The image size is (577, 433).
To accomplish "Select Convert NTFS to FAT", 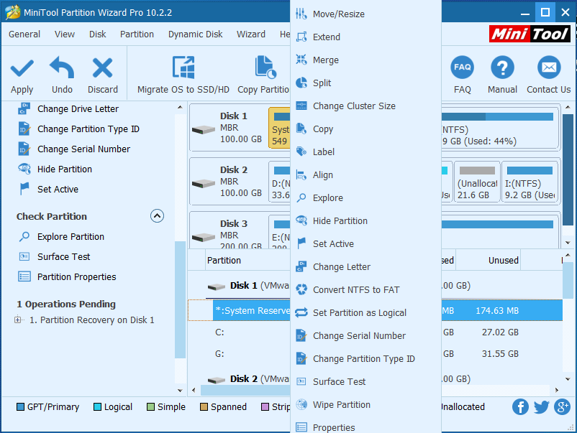I will pos(365,290).
